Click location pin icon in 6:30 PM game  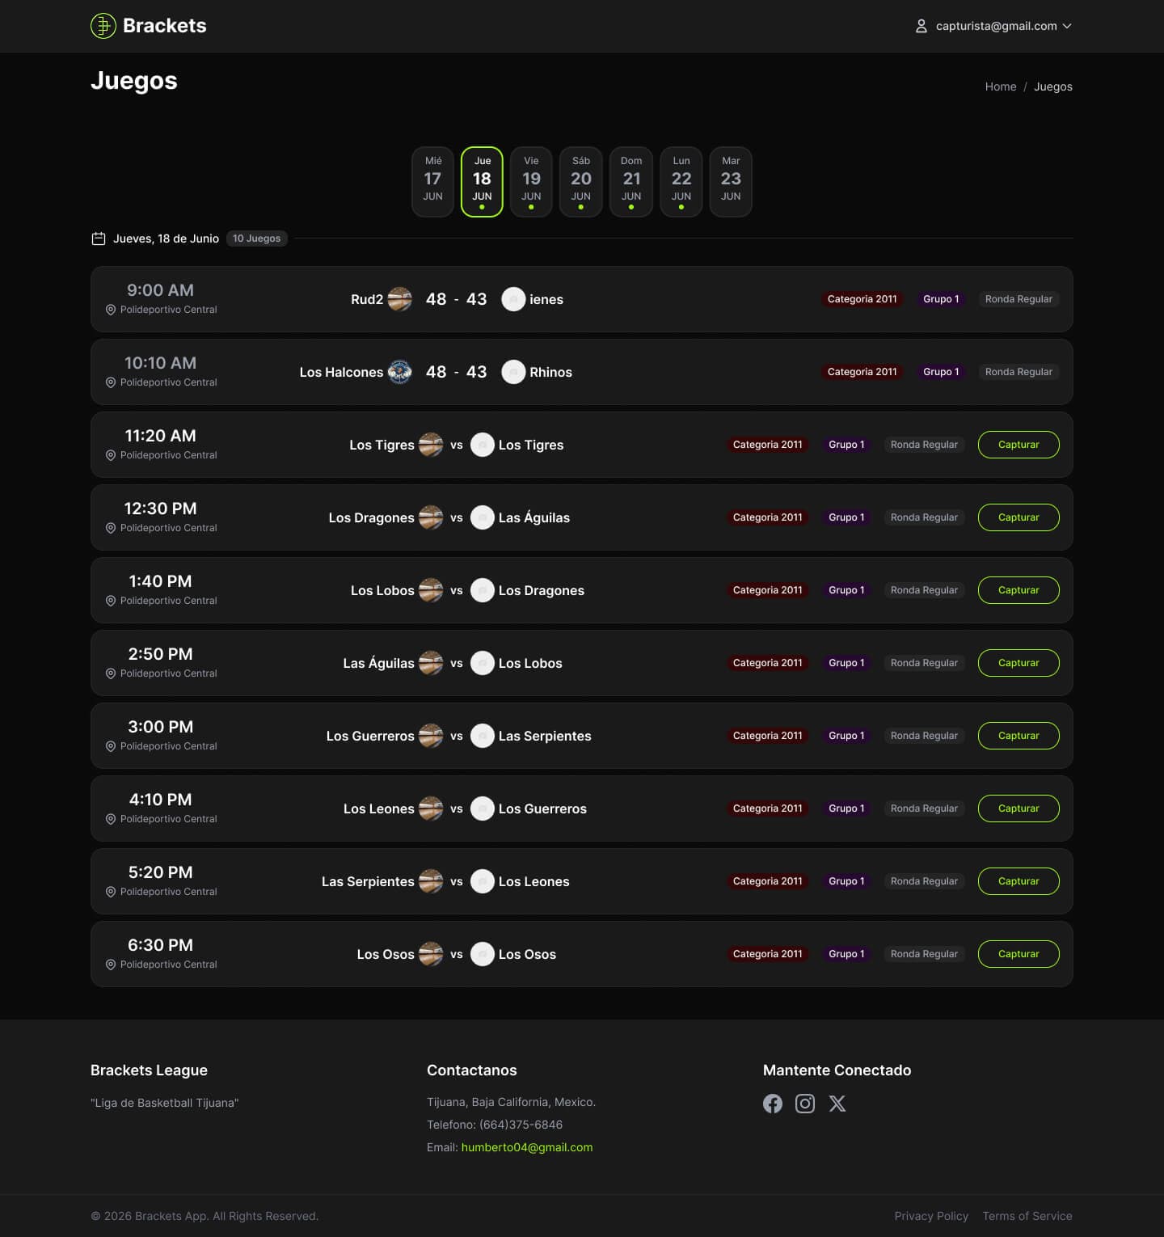pos(111,965)
